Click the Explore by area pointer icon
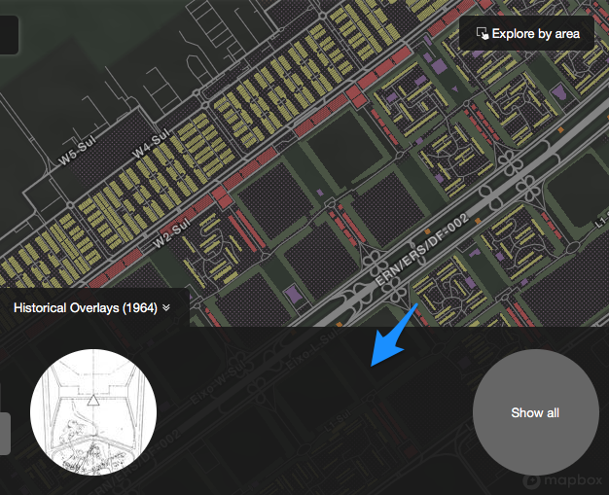609x495 pixels. (482, 33)
